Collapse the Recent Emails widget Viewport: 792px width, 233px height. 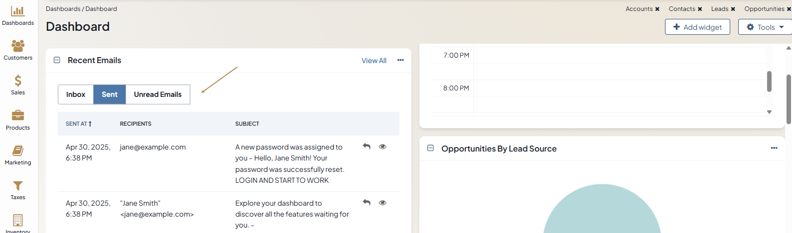point(57,60)
